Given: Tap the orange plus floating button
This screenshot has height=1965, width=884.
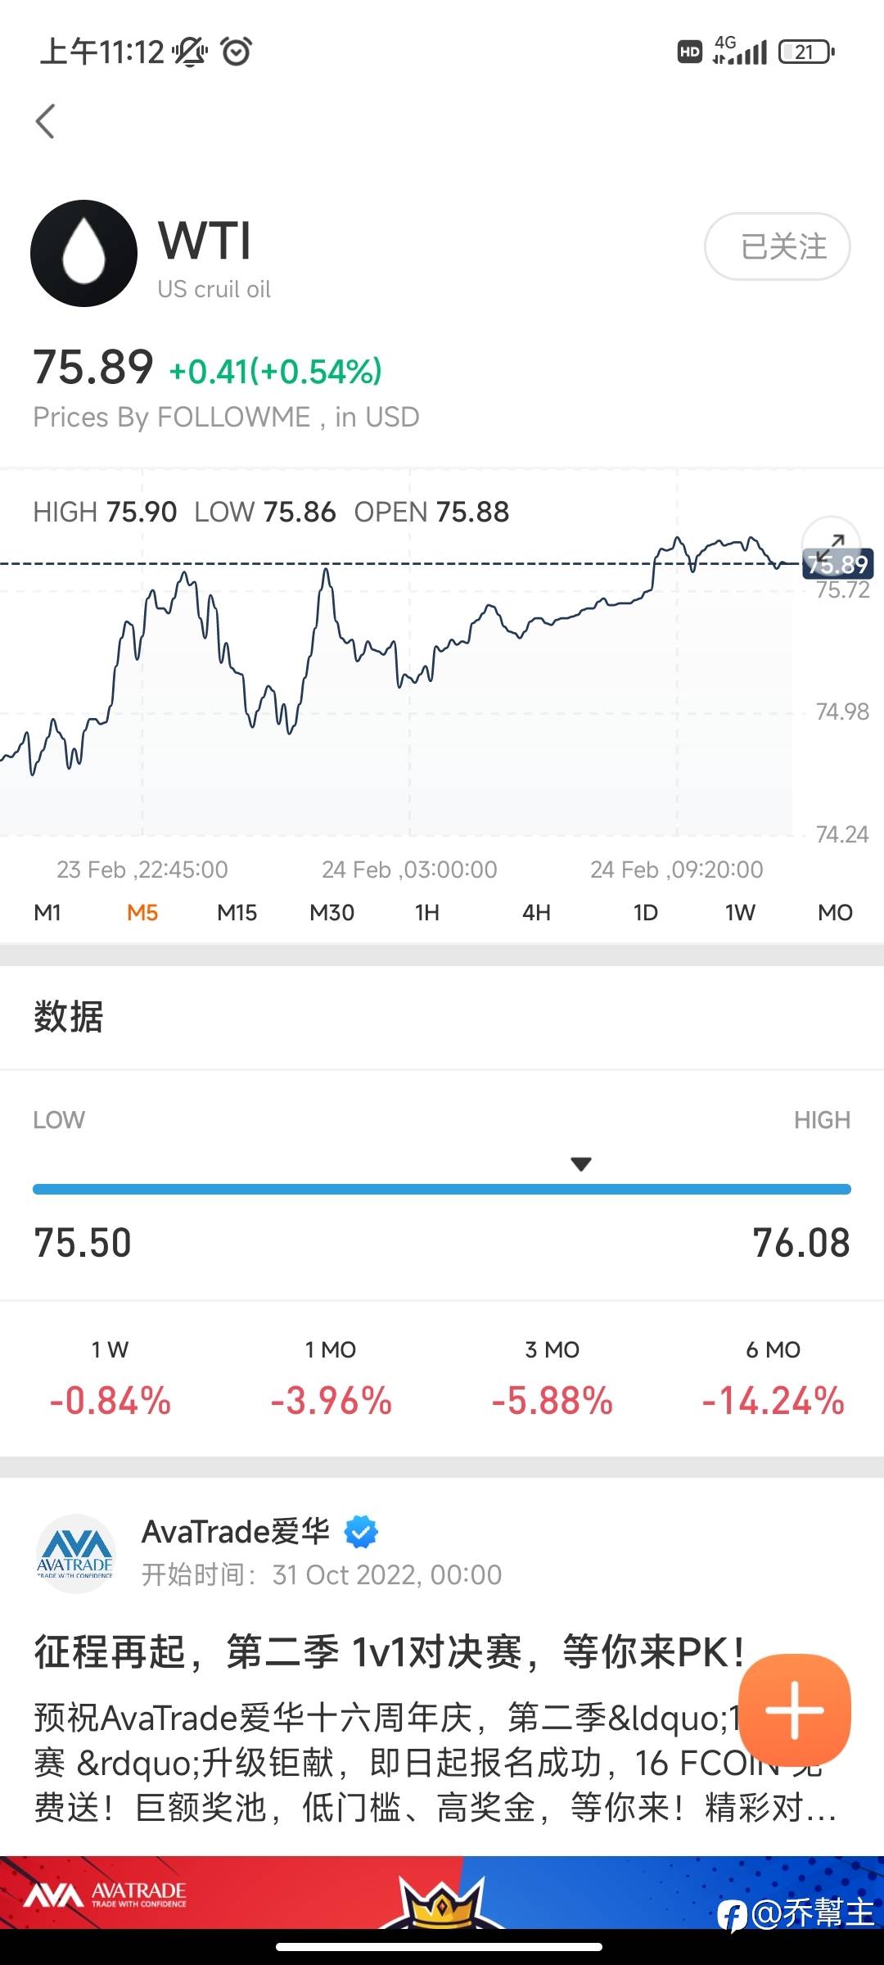Looking at the screenshot, I should [794, 1710].
